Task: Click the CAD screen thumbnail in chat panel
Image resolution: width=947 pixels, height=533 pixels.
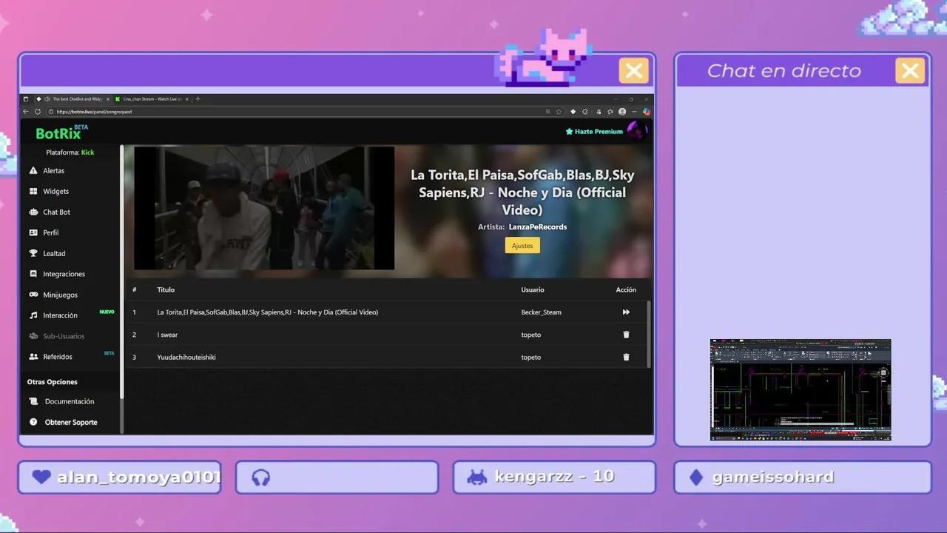Action: click(x=801, y=389)
